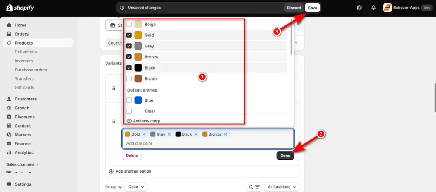Screen dimensions: 436x192
Task: Click the Blue color swatch
Action: (x=138, y=100)
